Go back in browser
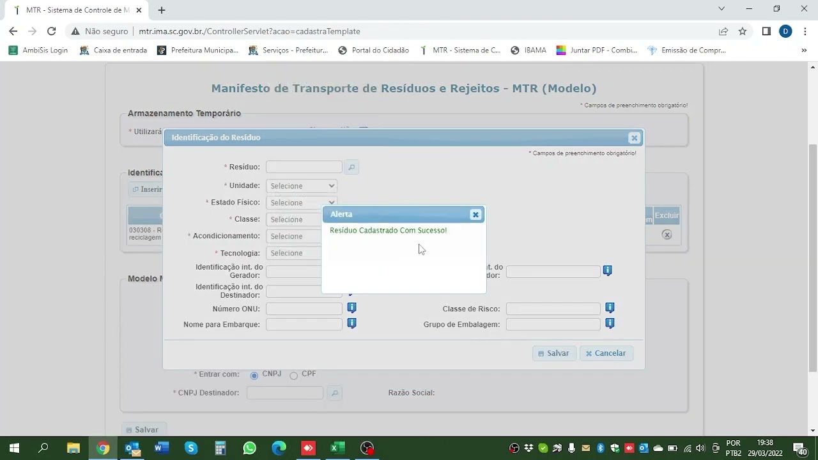Viewport: 818px width, 460px height. pos(13,31)
